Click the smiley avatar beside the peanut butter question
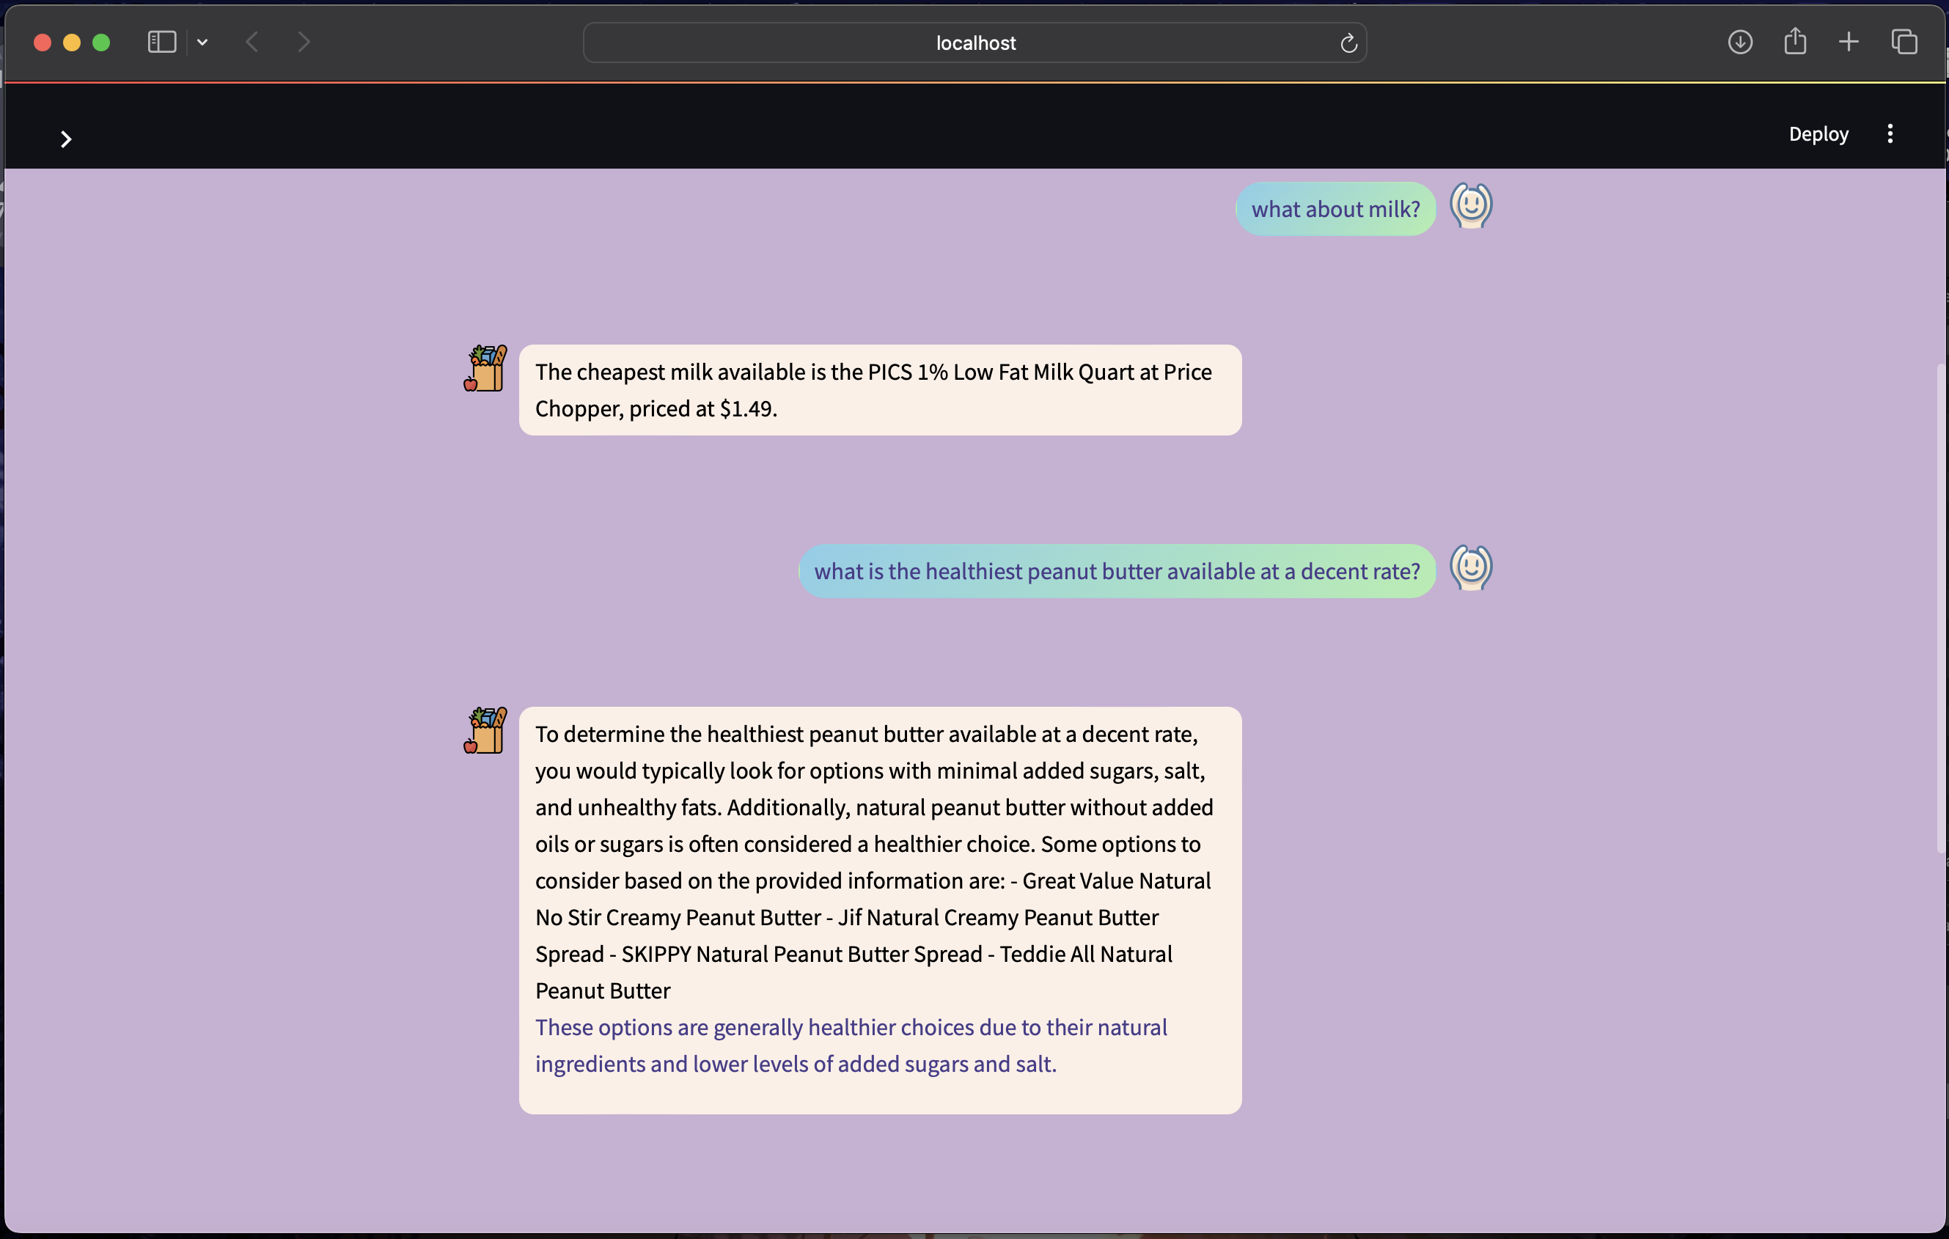 [x=1471, y=567]
